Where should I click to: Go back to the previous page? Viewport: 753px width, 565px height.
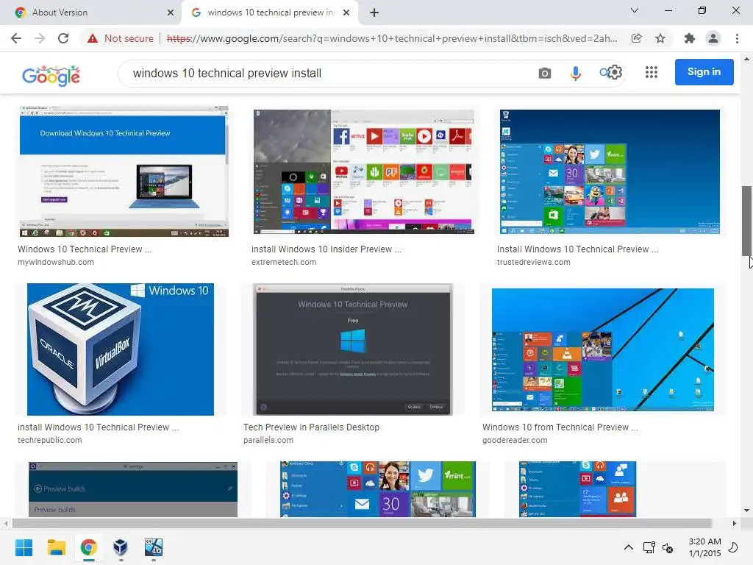(16, 38)
